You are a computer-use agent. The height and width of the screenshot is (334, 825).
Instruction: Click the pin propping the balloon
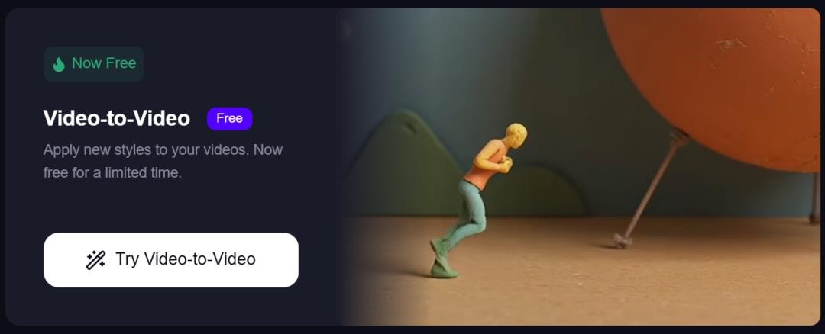click(x=648, y=190)
